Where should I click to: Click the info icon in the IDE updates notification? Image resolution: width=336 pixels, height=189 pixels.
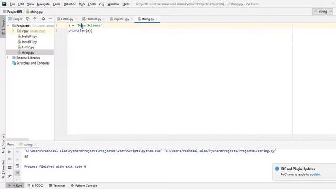277,169
